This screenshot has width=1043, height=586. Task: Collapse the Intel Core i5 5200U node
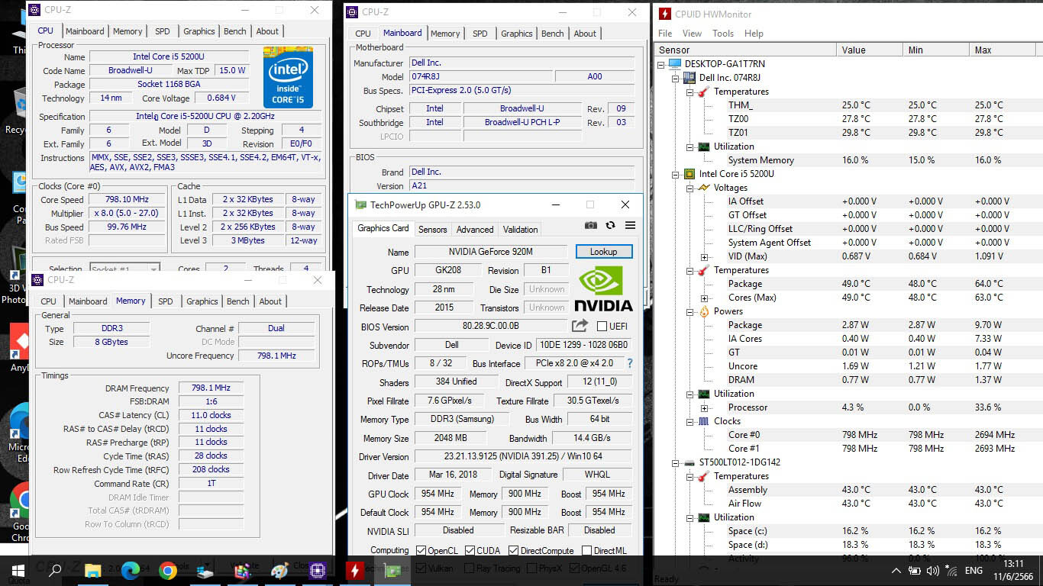[676, 174]
